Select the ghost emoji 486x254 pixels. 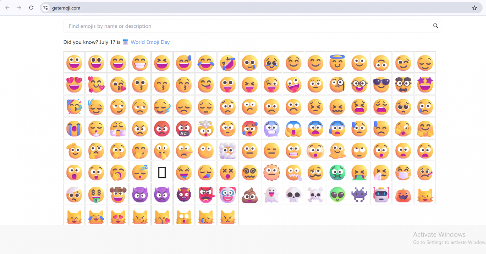pyautogui.click(x=272, y=195)
